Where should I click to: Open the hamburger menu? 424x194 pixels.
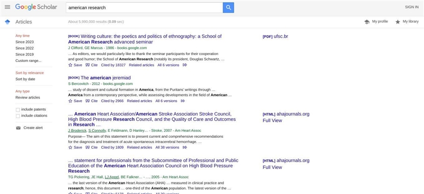tap(7, 7)
